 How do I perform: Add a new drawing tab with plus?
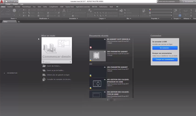point(19,22)
